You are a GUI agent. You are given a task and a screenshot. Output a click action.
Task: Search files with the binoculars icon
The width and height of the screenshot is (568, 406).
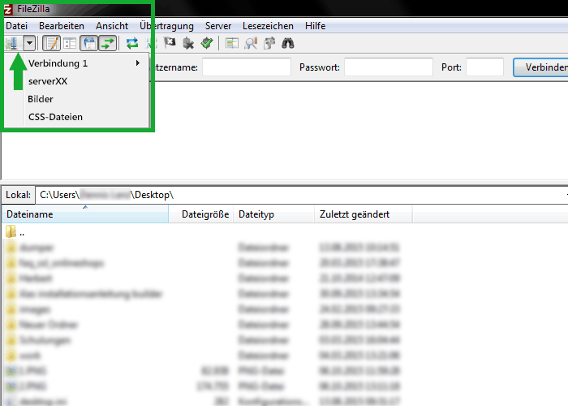coord(288,44)
